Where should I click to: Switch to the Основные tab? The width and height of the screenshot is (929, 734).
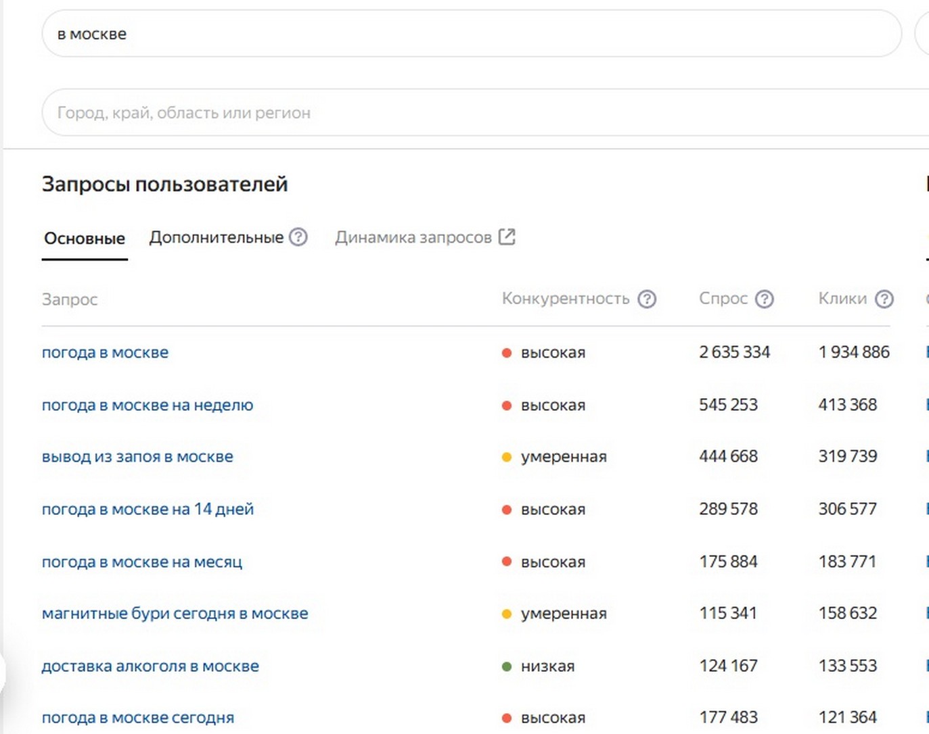point(84,238)
